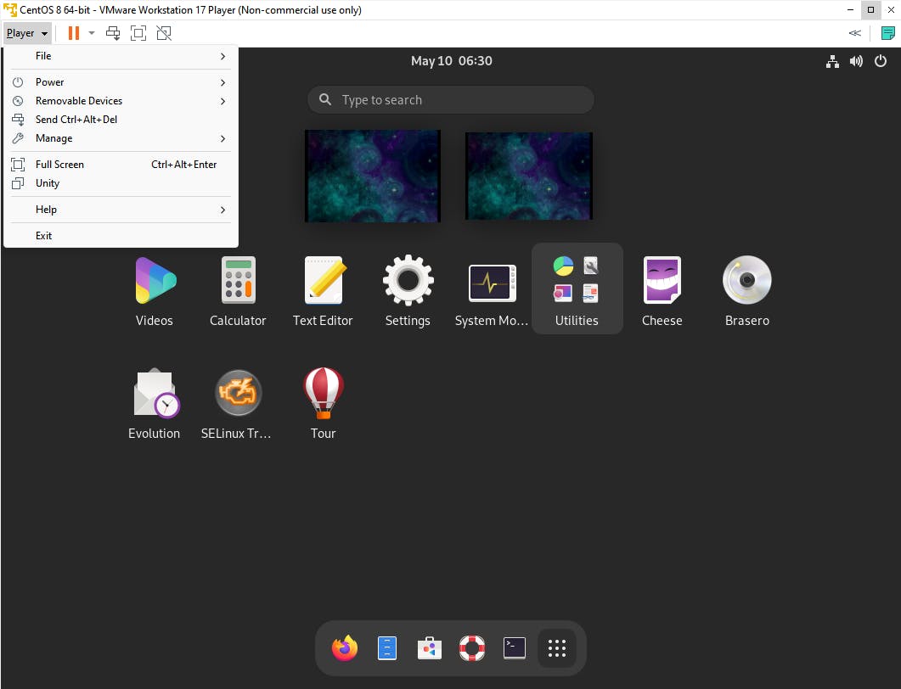901x689 pixels.
Task: Toggle the Show Applications grid button
Action: pyautogui.click(x=557, y=648)
